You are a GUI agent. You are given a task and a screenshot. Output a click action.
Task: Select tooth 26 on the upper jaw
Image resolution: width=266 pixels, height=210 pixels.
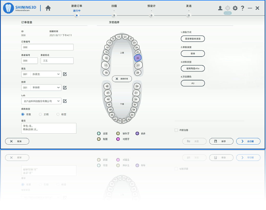138,58
